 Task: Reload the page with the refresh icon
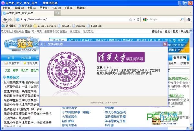(138, 19)
